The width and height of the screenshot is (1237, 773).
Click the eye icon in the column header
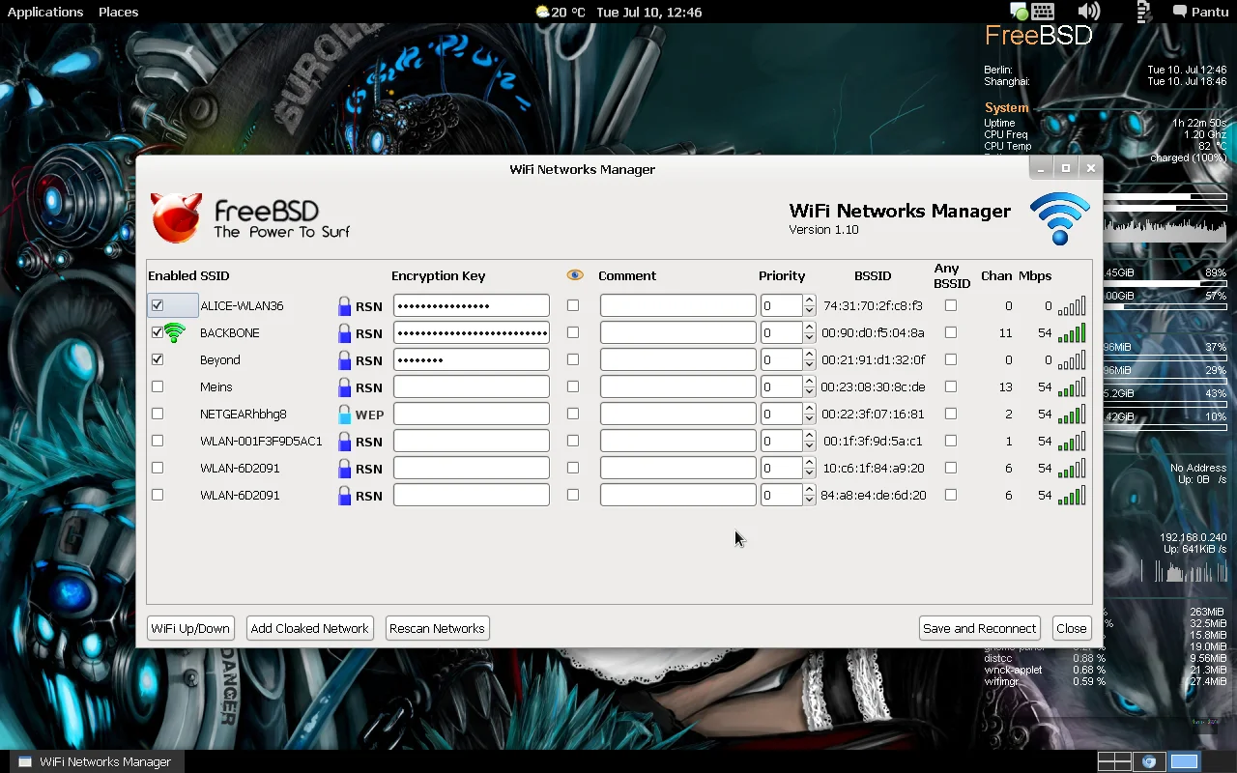coord(575,275)
